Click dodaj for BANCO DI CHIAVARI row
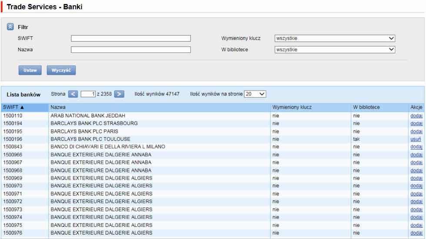Screen dimensions: 426x239 point(416,147)
